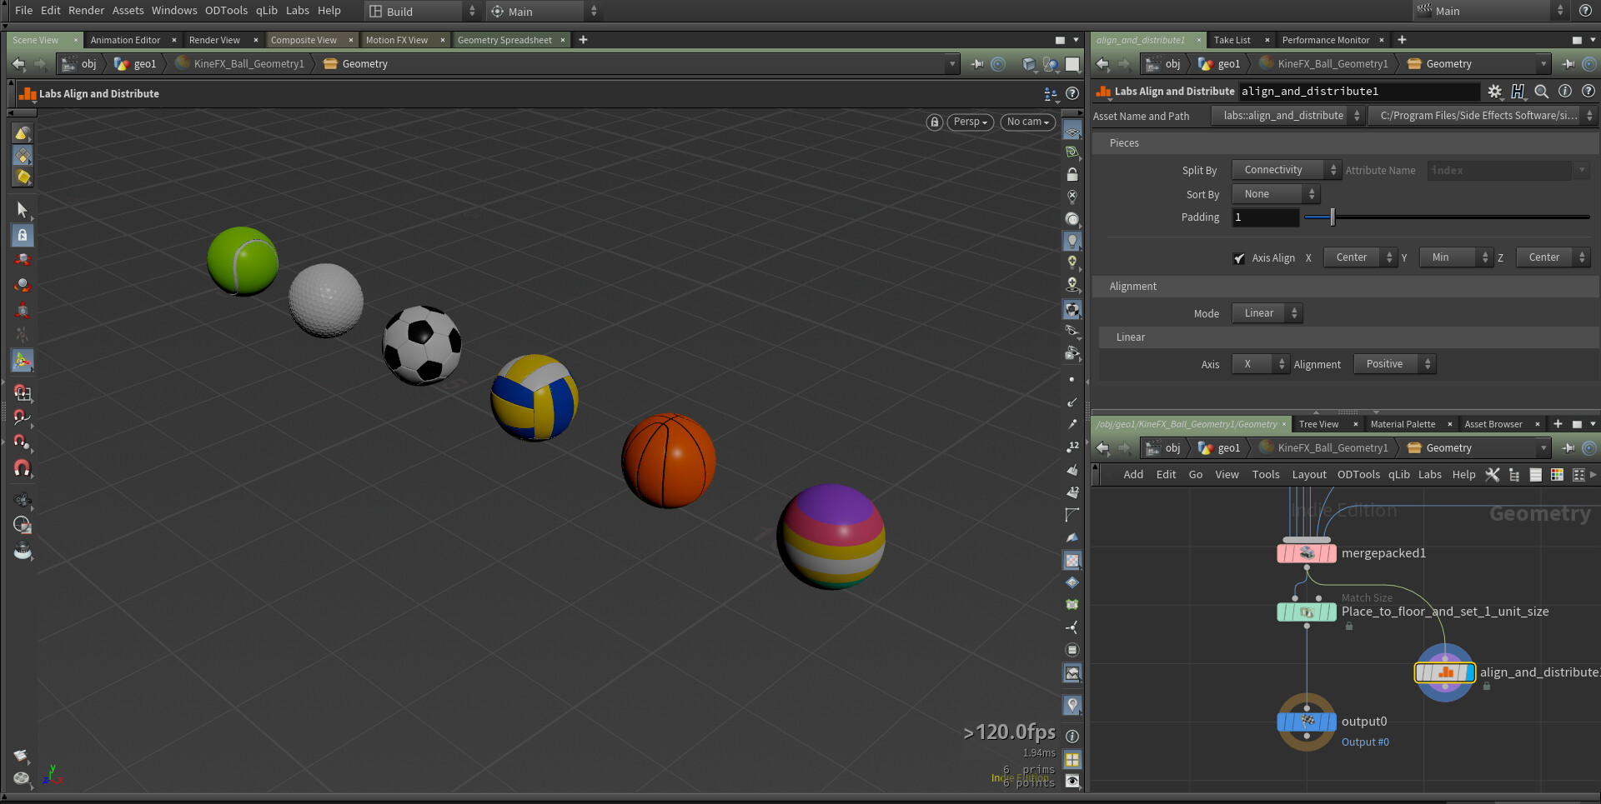Toggle pin on parameter pane path bar
This screenshot has width=1601, height=804.
[x=1568, y=64]
